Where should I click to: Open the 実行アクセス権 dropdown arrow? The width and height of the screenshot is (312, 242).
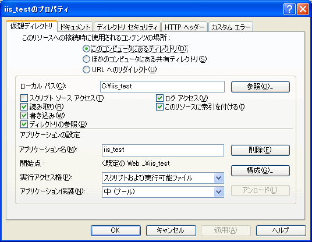pos(218,178)
